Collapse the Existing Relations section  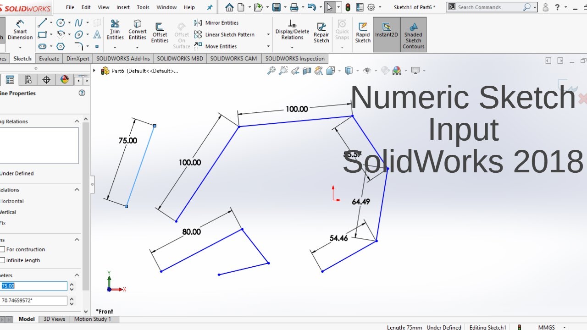77,121
